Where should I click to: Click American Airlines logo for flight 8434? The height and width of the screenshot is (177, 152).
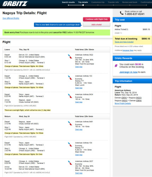(70, 96)
